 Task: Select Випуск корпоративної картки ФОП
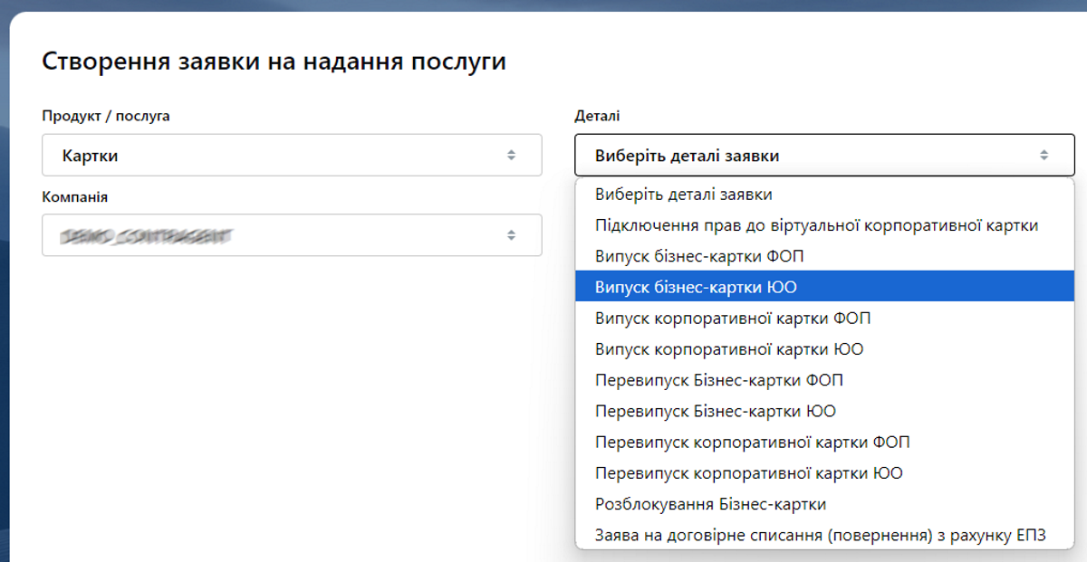[824, 319]
